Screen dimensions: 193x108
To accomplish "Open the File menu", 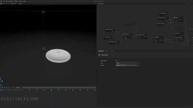I will click(4, 1).
